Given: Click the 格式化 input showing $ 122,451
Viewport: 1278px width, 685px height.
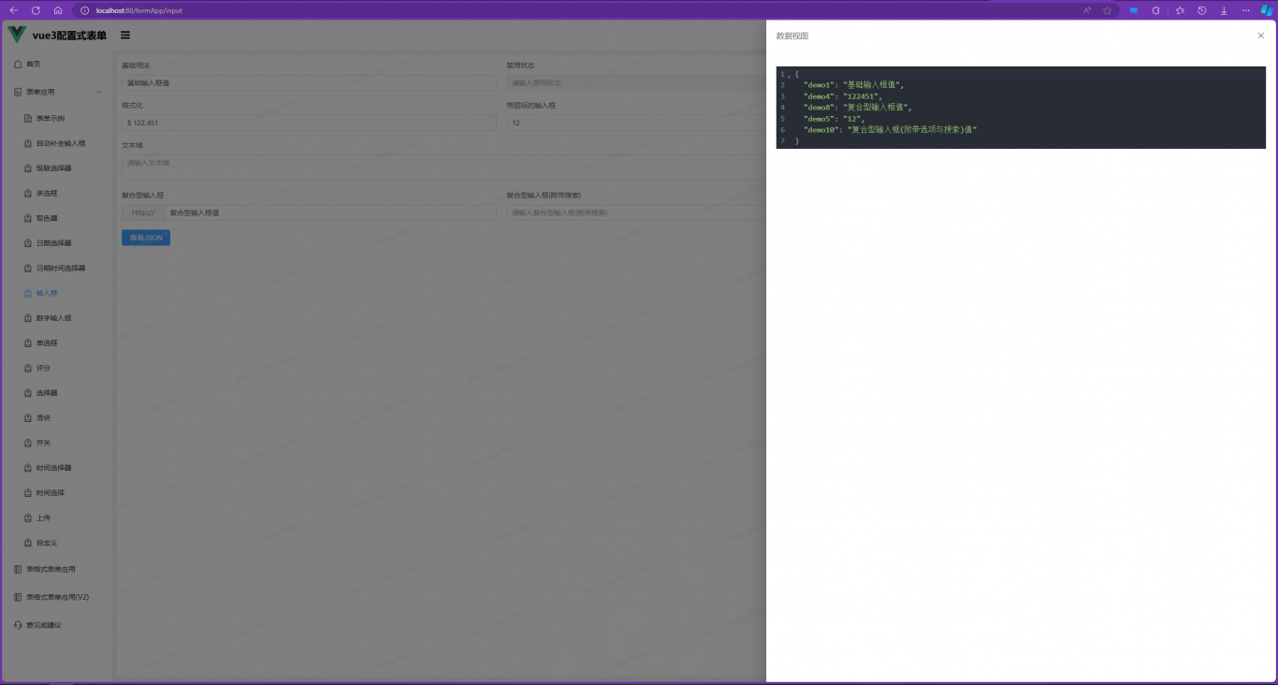Looking at the screenshot, I should [309, 123].
